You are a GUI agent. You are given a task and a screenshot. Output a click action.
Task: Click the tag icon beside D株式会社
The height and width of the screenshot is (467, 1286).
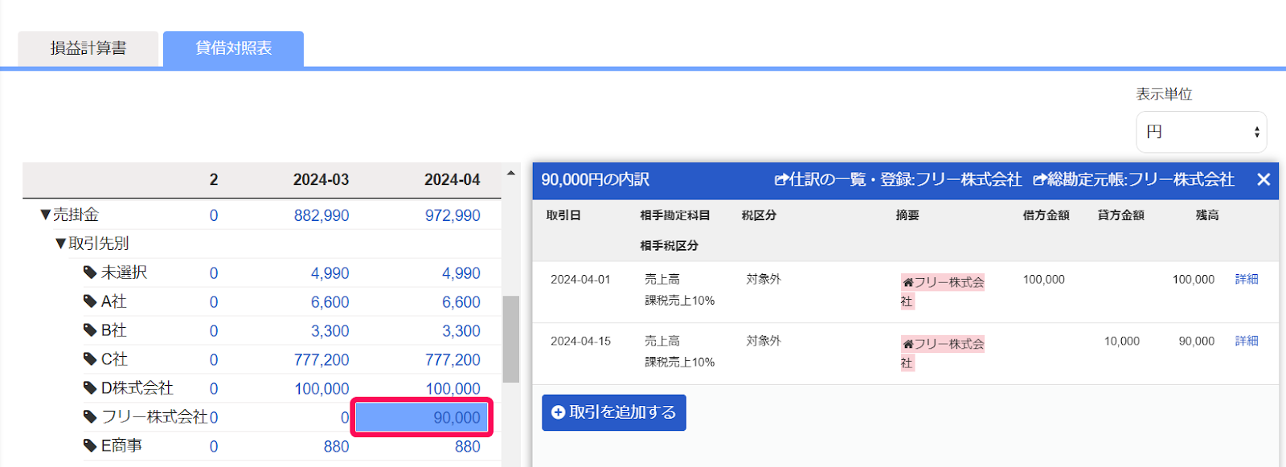(90, 388)
